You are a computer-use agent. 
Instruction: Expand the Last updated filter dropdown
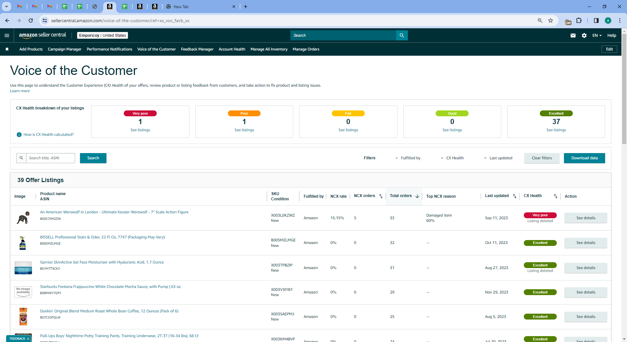coord(498,158)
